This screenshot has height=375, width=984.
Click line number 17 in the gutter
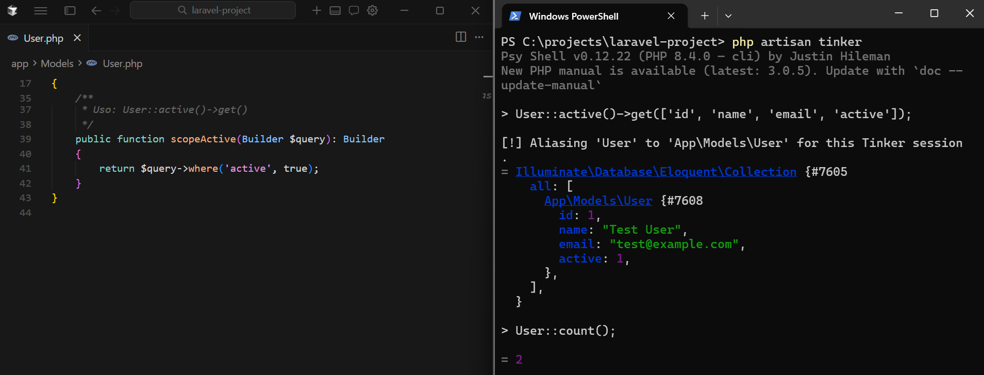pyautogui.click(x=25, y=84)
